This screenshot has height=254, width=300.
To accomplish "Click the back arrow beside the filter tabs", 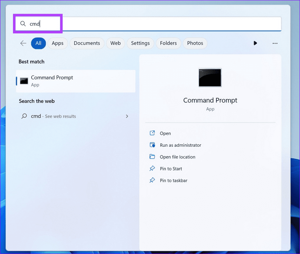I will [x=23, y=43].
